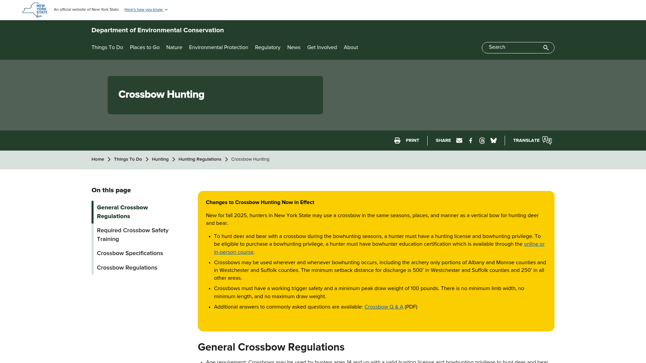Go to Hunting Regulations breadcrumb
646x363 pixels.
tap(200, 159)
